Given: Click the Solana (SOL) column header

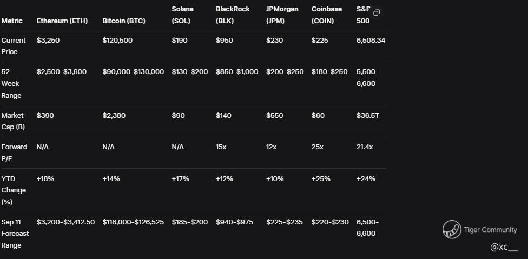Looking at the screenshot, I should pyautogui.click(x=183, y=15).
